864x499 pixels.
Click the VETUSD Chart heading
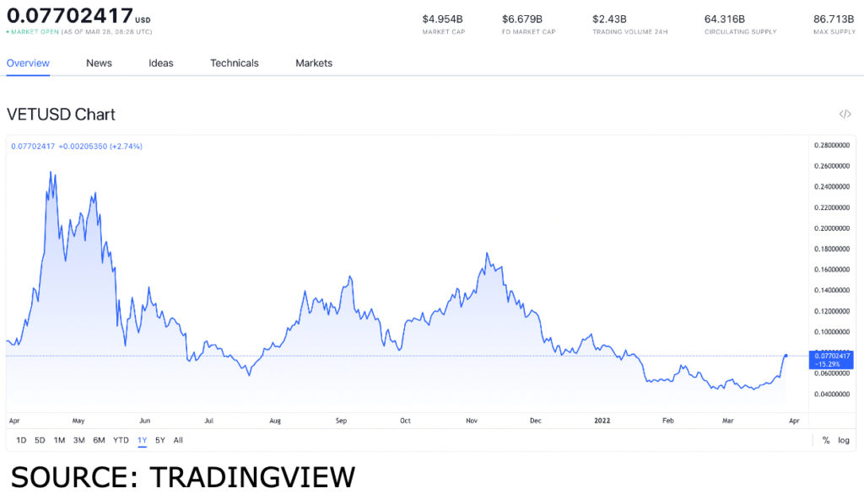[61, 115]
